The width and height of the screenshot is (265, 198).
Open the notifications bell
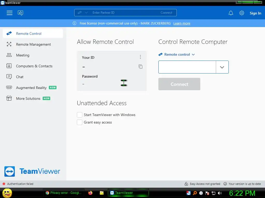tap(231, 13)
